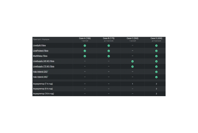The image size is (198, 133).
Task: Click the Case C (260) column header
Action: pyautogui.click(x=132, y=38)
